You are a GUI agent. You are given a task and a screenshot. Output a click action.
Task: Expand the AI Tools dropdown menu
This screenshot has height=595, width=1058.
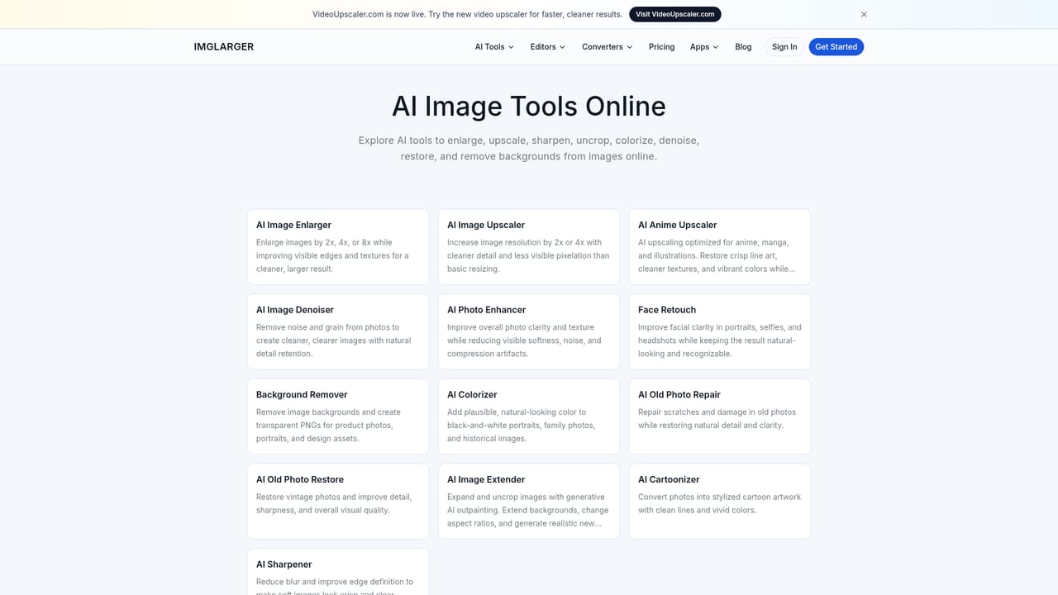coord(494,47)
